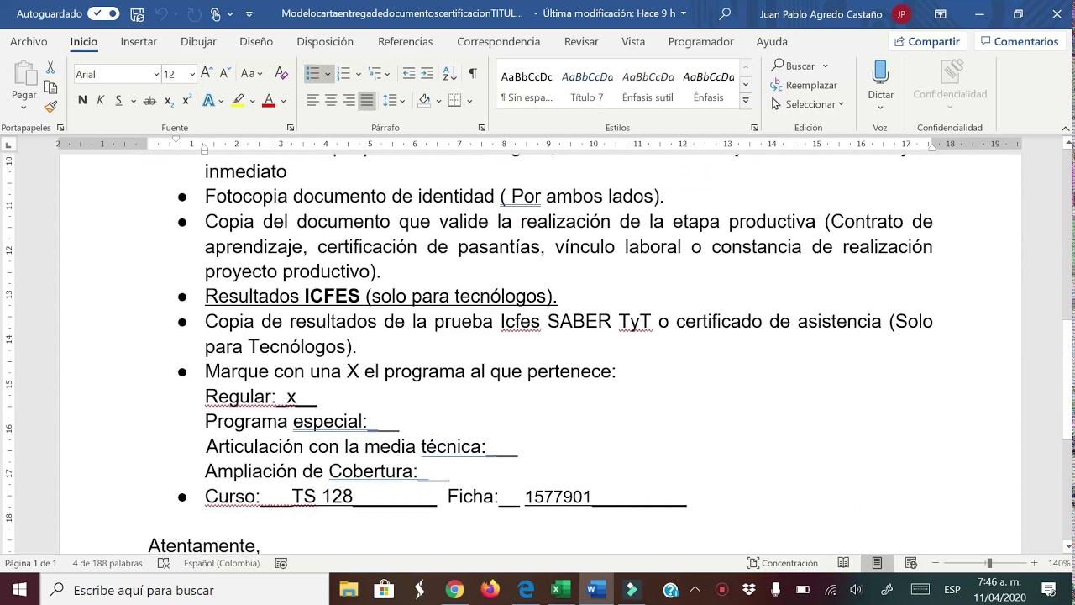
Task: Align text left icon
Action: [x=312, y=100]
